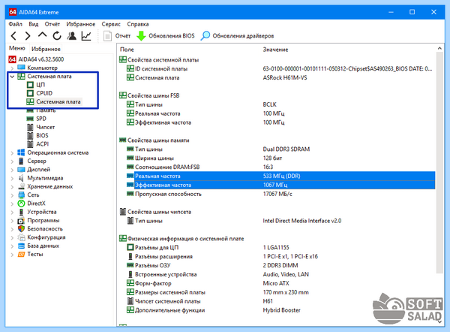Click the Безопасность shield icon

tap(21, 229)
